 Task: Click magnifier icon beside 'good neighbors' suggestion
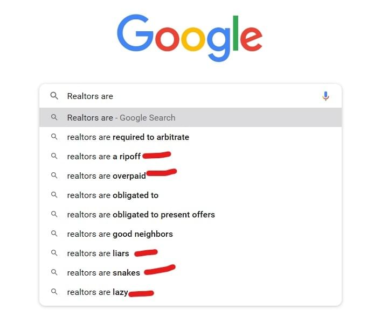coord(54,234)
